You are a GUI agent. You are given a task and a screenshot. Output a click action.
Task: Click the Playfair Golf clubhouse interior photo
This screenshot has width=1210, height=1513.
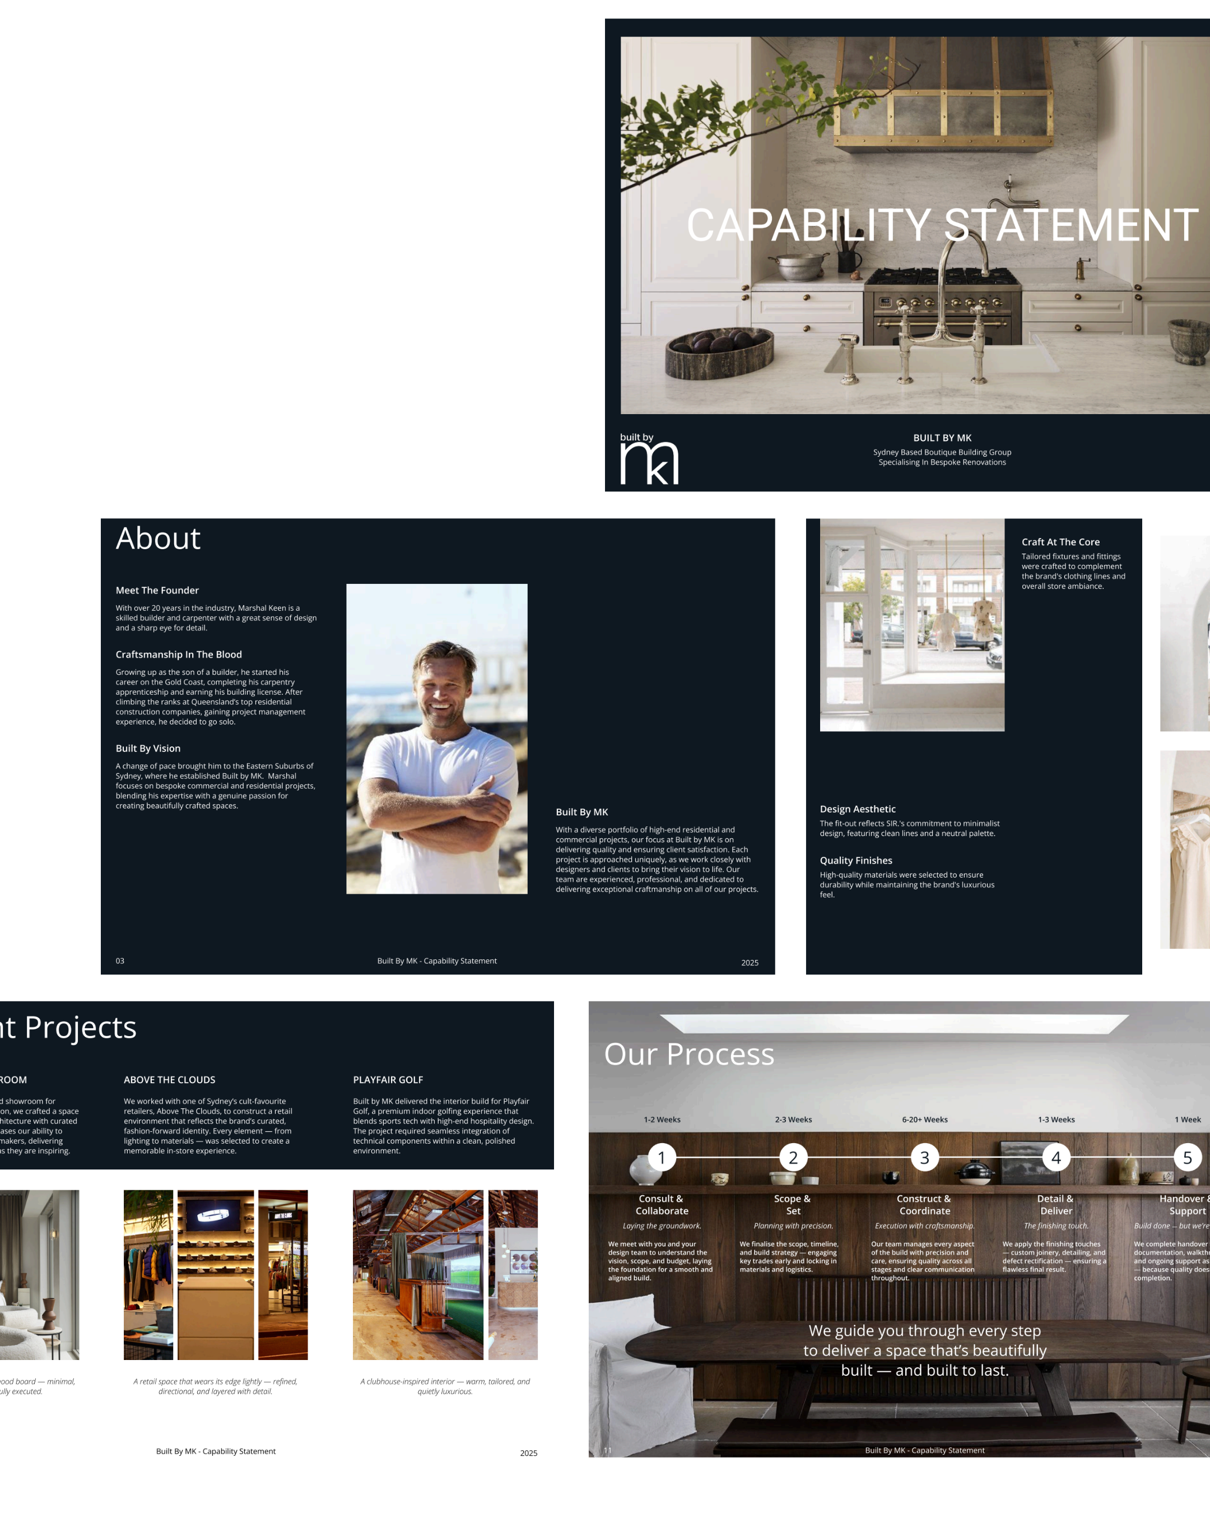417,1274
